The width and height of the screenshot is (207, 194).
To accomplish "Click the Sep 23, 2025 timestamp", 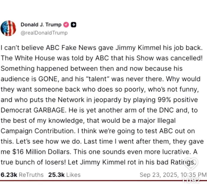I will (x=173, y=175).
